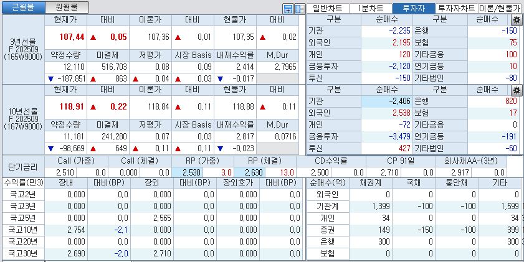The height and width of the screenshot is (262, 524).
Task: Click 10년선물 volume 11,181
Action: 74,136
